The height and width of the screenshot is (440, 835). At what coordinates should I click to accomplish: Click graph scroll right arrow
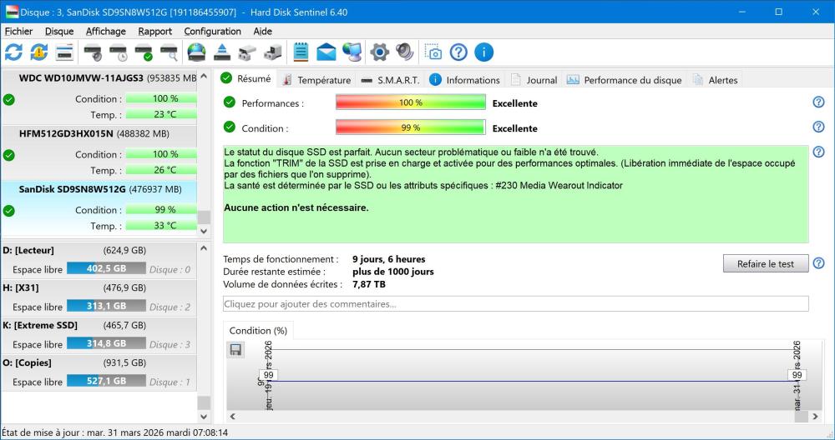[x=815, y=417]
